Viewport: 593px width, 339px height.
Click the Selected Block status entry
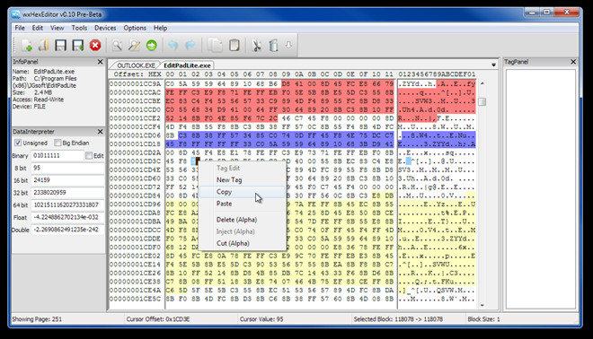(398, 319)
